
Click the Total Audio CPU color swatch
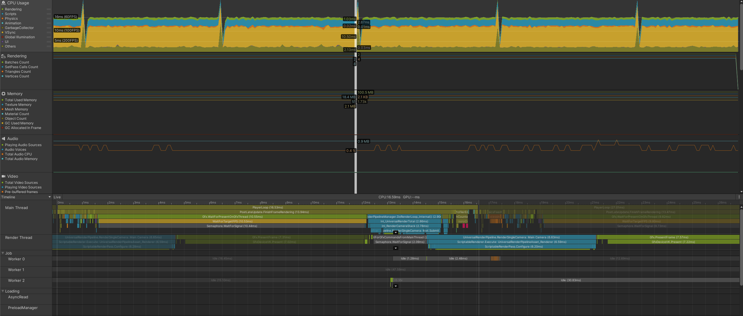click(x=3, y=154)
